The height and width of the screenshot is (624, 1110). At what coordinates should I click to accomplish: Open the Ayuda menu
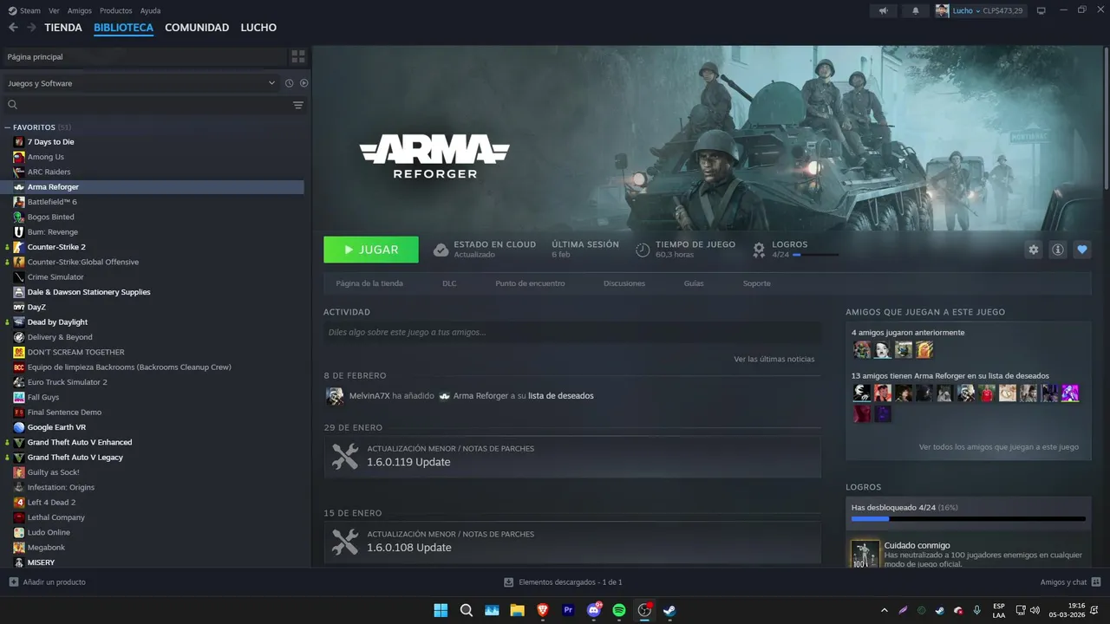(150, 10)
